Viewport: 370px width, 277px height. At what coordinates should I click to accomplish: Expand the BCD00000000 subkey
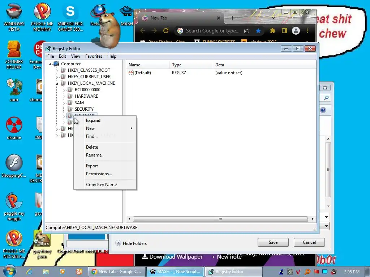pos(64,90)
